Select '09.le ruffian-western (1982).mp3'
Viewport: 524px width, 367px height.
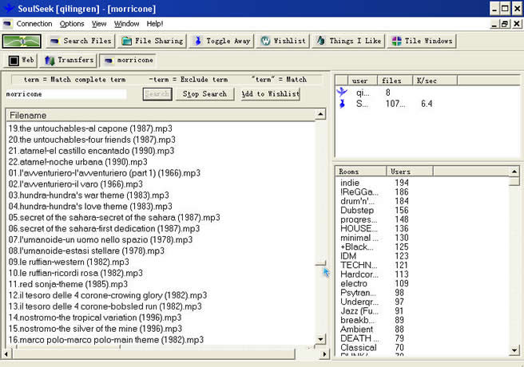click(x=69, y=262)
